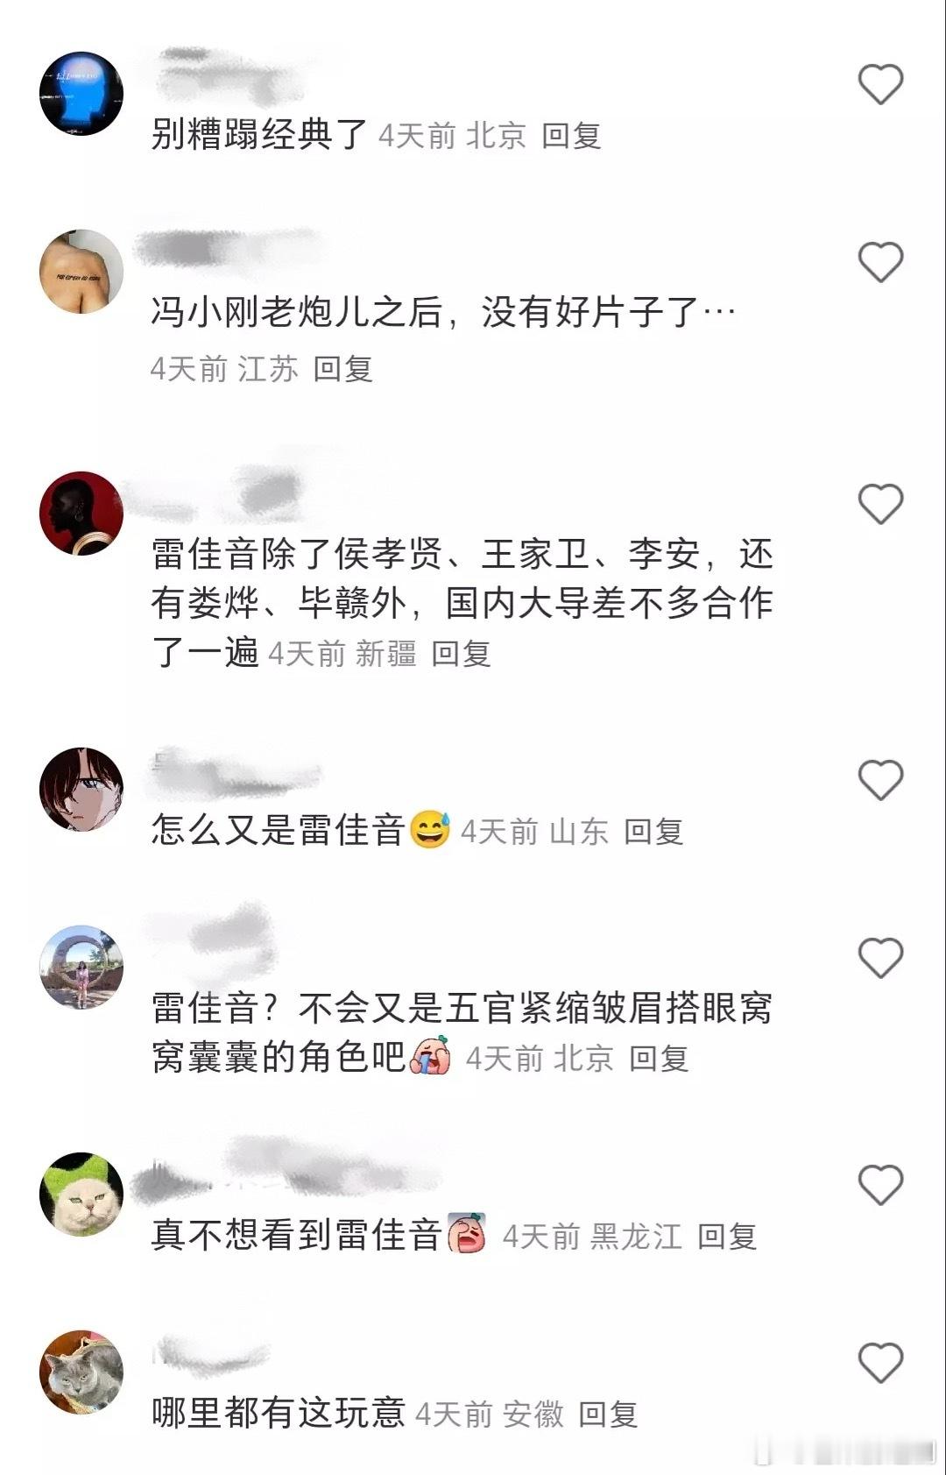Image resolution: width=946 pixels, height=1475 pixels.
Task: Reply to the 山东 comment "怎么又是雷佳音"
Action: pyautogui.click(x=653, y=832)
